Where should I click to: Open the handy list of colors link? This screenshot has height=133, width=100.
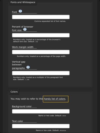(54, 99)
